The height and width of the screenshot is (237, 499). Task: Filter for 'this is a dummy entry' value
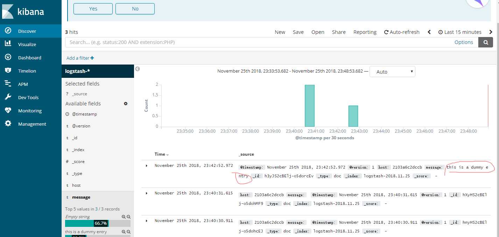pos(124,232)
